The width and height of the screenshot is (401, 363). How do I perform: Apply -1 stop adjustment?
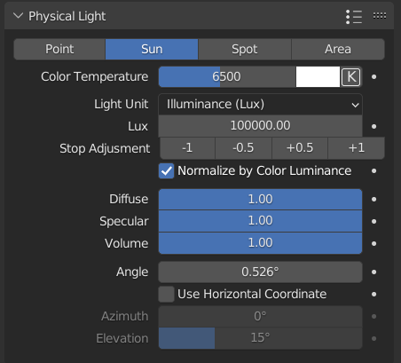coord(187,147)
